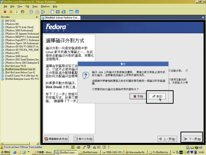Click 否(N) in the warning dialog
Screen dimensions: 206x155
(x=138, y=96)
